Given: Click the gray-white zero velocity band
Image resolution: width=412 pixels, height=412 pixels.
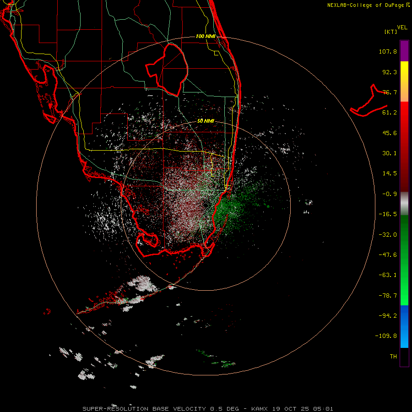Looking at the screenshot, I should click(x=404, y=204).
